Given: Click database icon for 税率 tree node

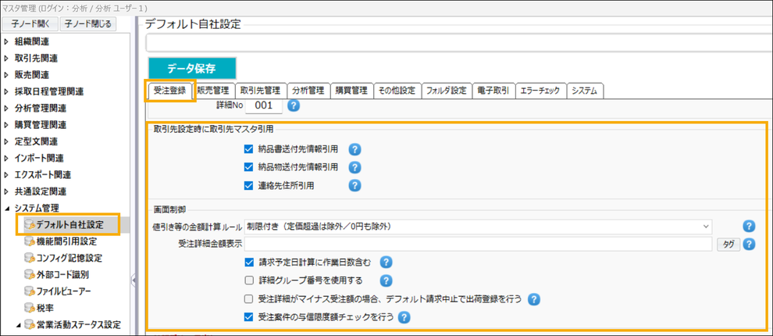Looking at the screenshot, I should click(30, 308).
